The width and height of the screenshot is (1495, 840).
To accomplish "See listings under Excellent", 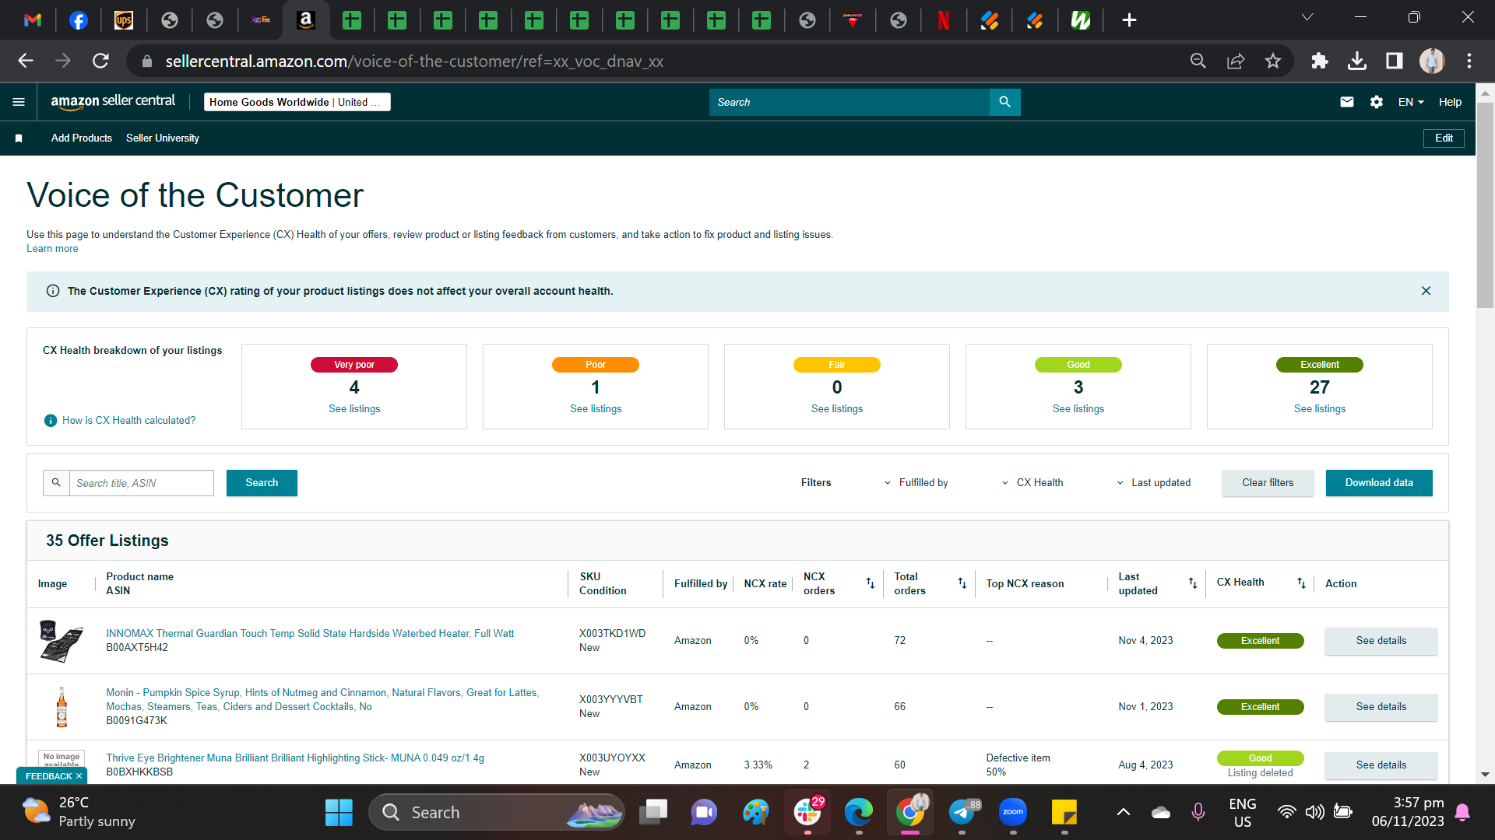I will pos(1320,409).
